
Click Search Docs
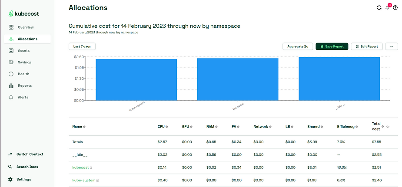coord(27,167)
